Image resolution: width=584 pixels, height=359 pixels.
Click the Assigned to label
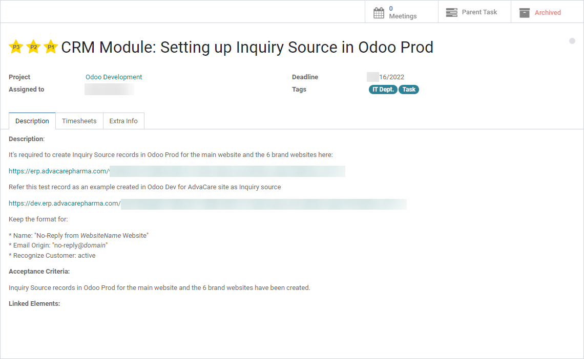[x=27, y=89]
